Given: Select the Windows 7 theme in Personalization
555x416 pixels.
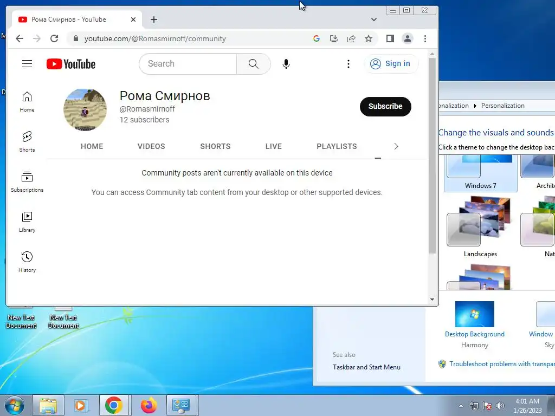Looking at the screenshot, I should [480, 173].
